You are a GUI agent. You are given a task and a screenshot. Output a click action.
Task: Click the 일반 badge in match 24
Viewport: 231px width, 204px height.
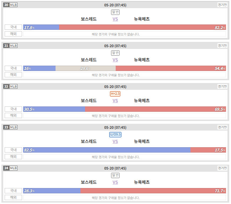115,175
